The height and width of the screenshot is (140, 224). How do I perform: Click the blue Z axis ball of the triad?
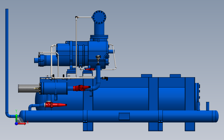[17, 124]
